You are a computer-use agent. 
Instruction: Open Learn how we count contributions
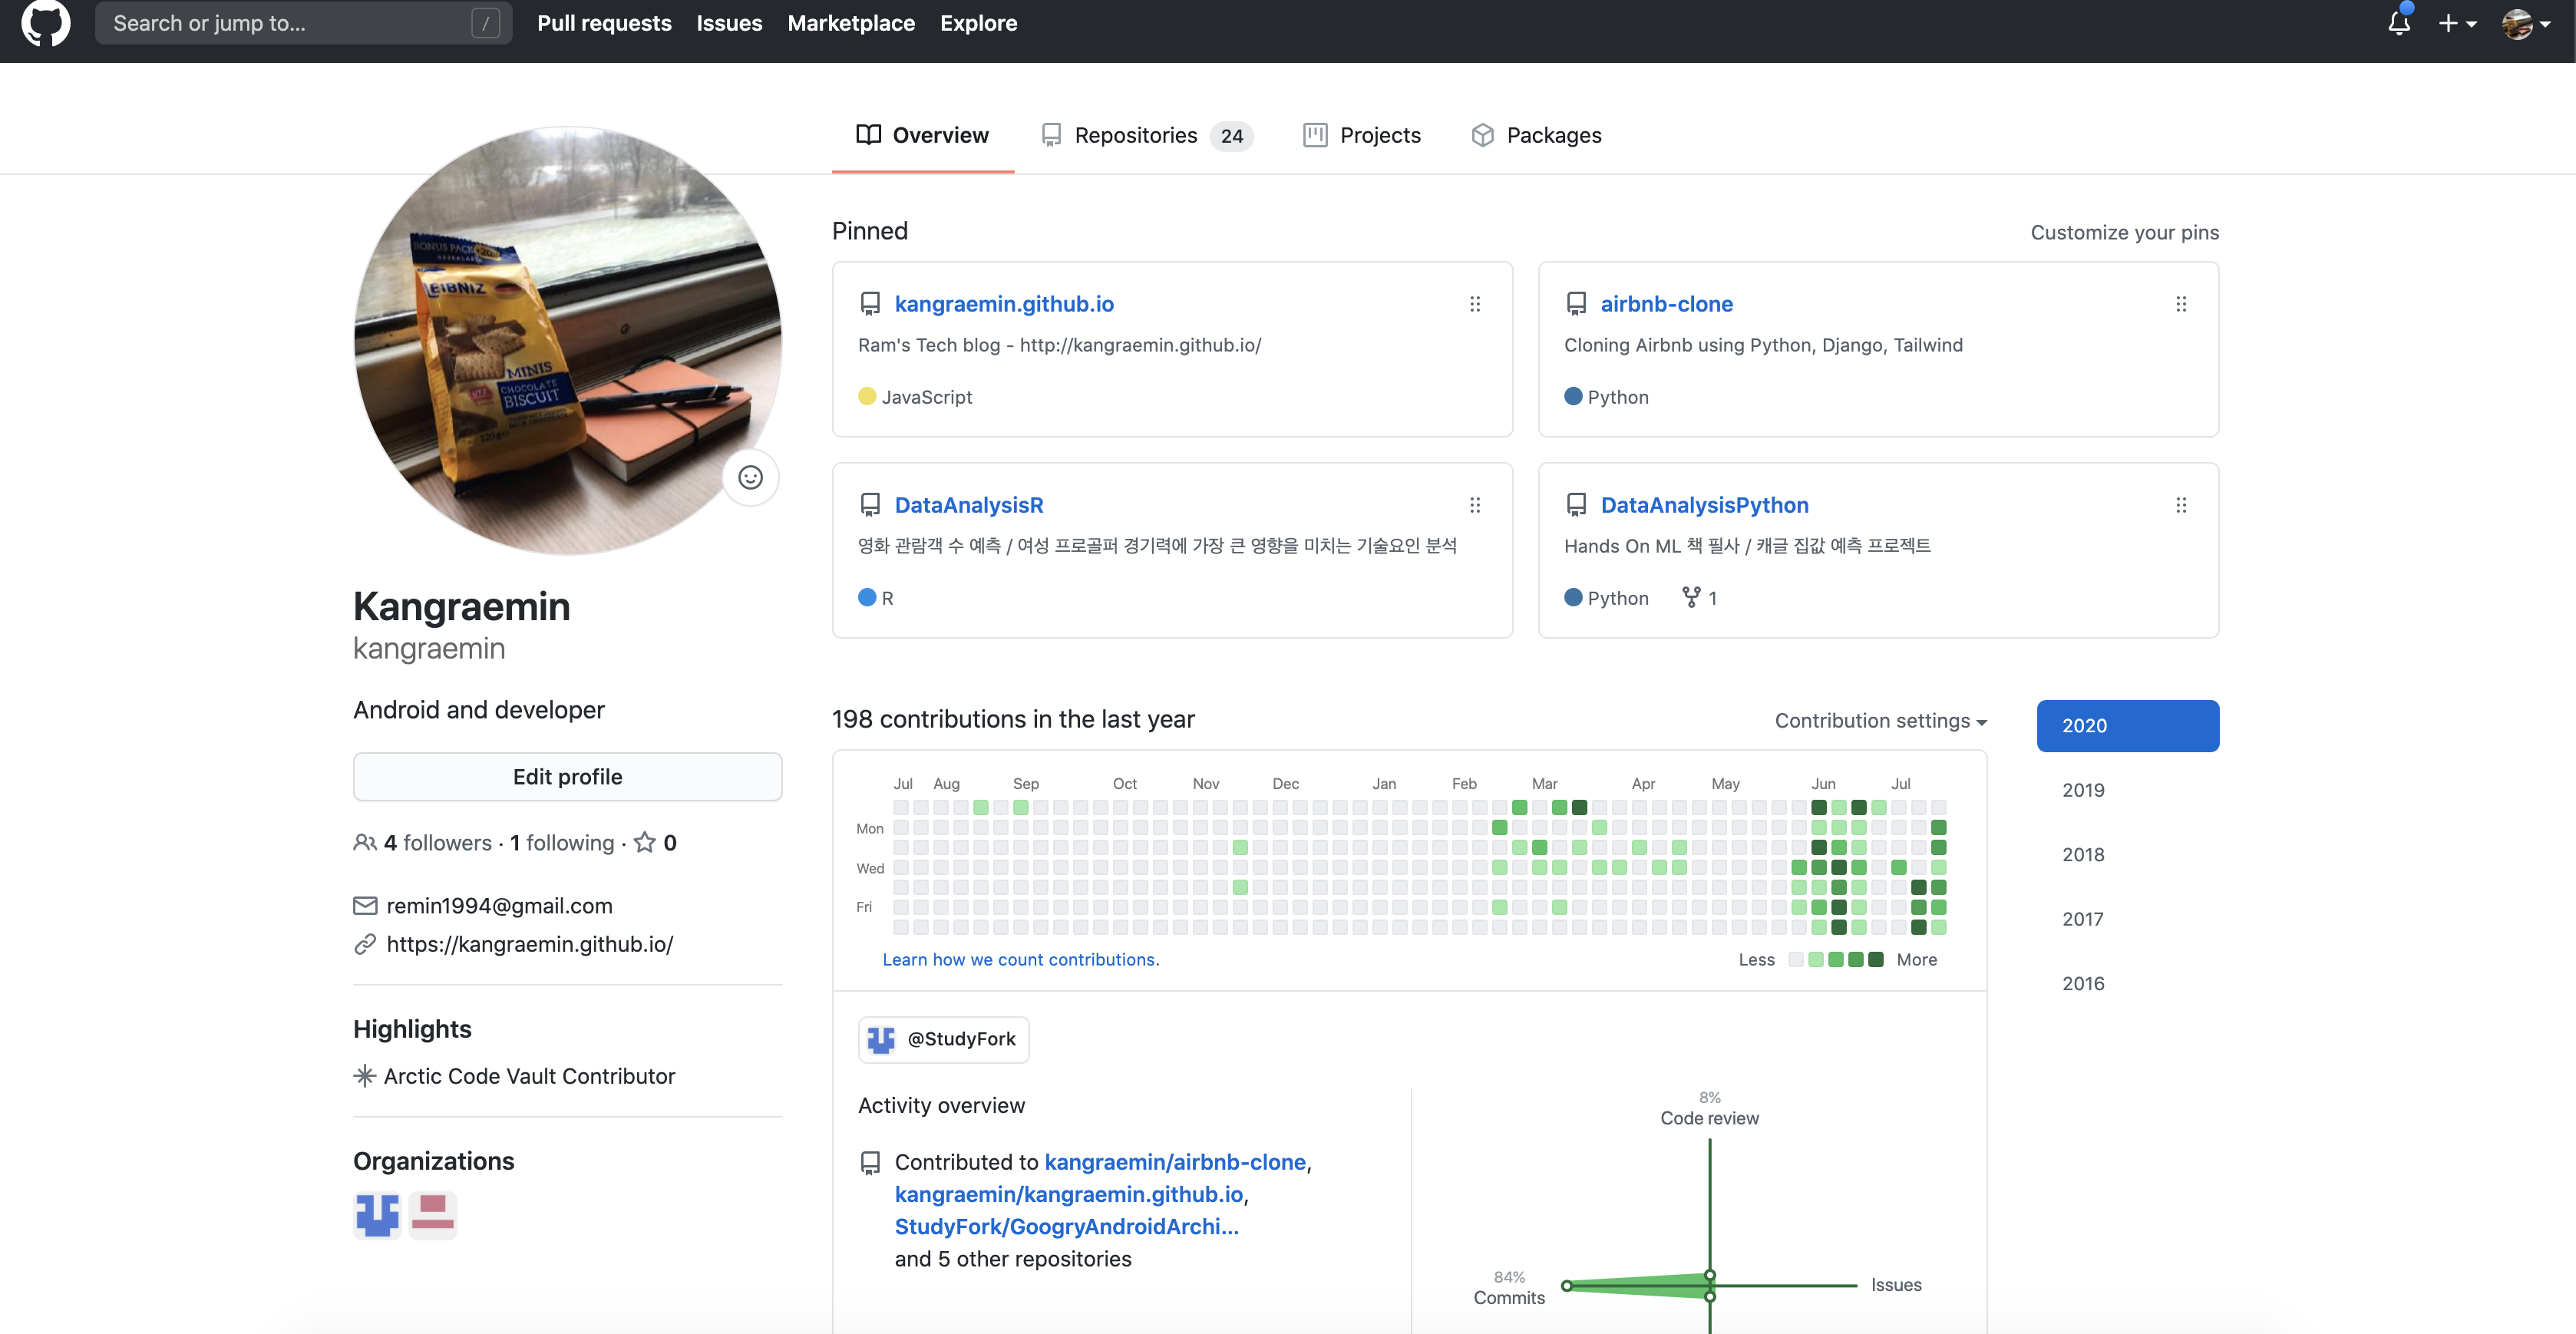[x=1021, y=959]
